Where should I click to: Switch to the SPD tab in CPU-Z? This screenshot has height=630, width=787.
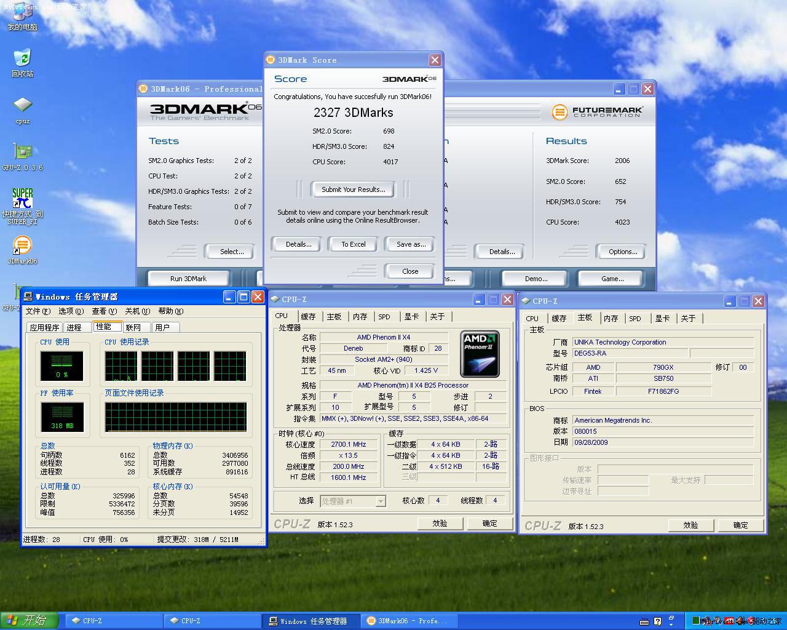click(x=384, y=317)
